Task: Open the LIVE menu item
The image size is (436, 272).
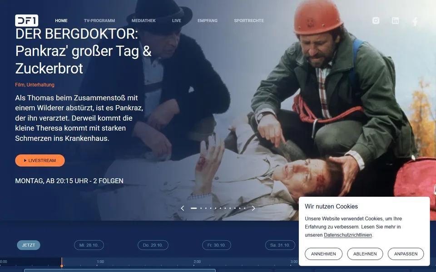Action: point(177,20)
